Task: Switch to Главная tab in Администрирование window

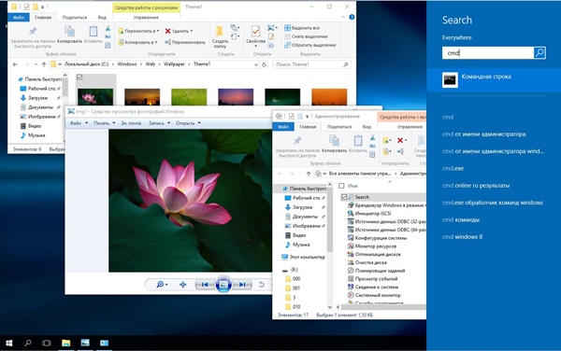Action: coord(308,127)
